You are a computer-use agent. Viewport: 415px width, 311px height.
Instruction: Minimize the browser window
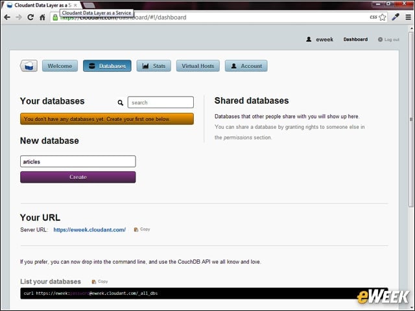click(x=378, y=4)
